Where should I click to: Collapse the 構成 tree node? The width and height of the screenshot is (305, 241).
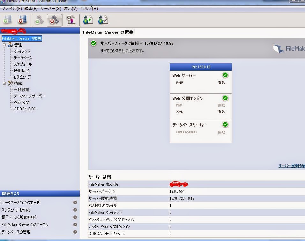(4, 83)
